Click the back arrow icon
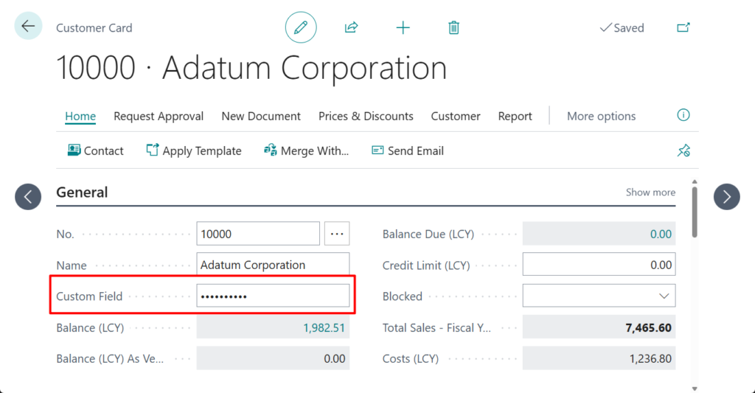 coord(28,27)
